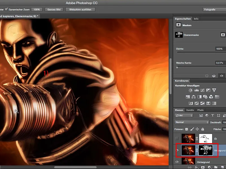Viewport: 226px width, 169px height.
Task: Load selection from mask (dotted circle)
Action: coord(207,76)
